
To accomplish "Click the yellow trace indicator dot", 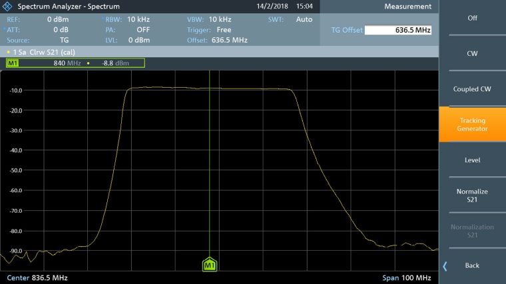I will click(x=7, y=51).
